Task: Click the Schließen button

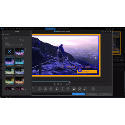Action: (105, 94)
